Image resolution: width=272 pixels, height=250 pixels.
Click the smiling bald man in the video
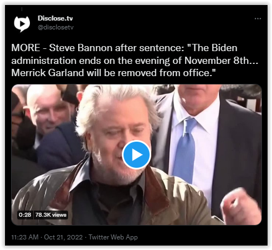[x=47, y=109]
